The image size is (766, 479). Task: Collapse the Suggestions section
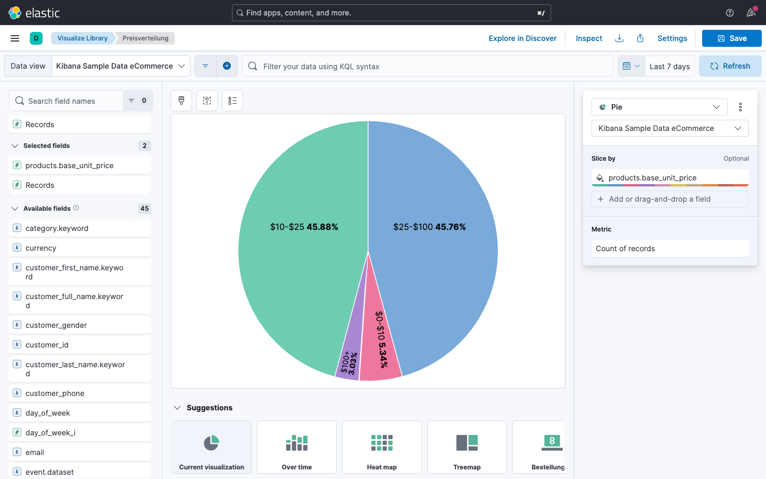pos(177,408)
